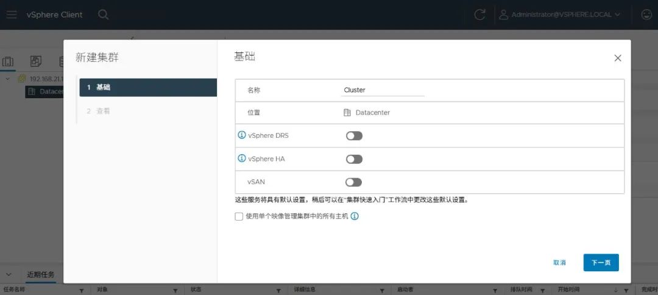Click the Datacenter icon in tree
658x295 pixels.
pyautogui.click(x=32, y=91)
